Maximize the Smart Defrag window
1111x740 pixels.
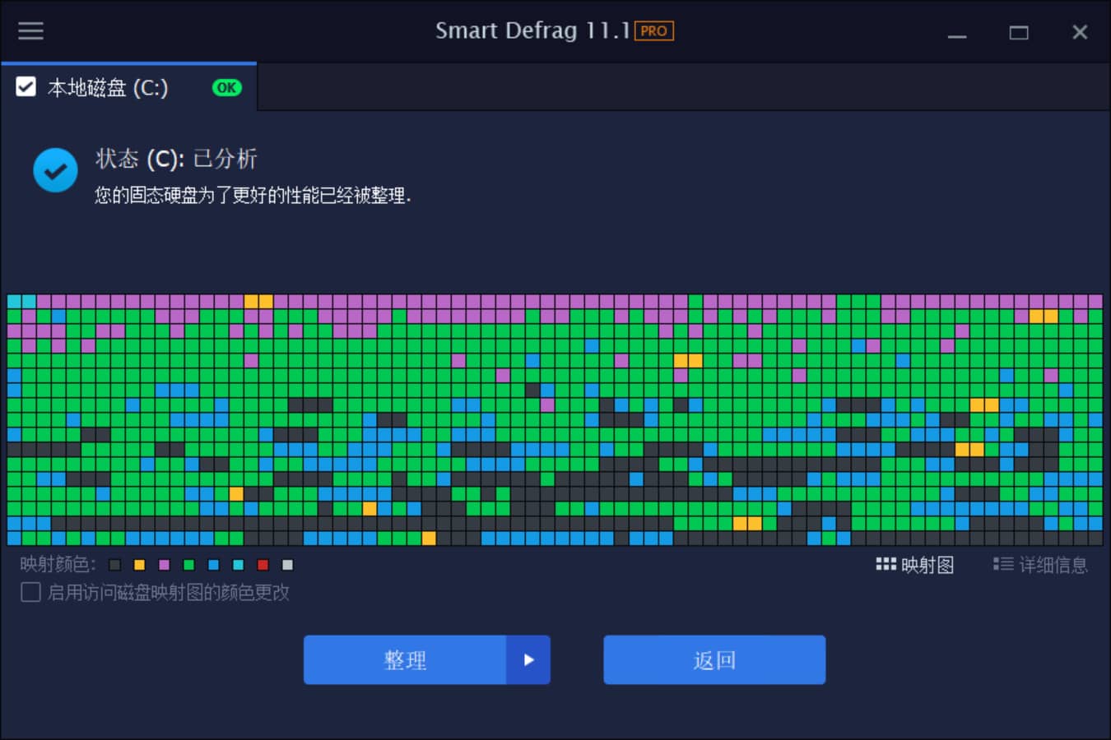click(1019, 33)
